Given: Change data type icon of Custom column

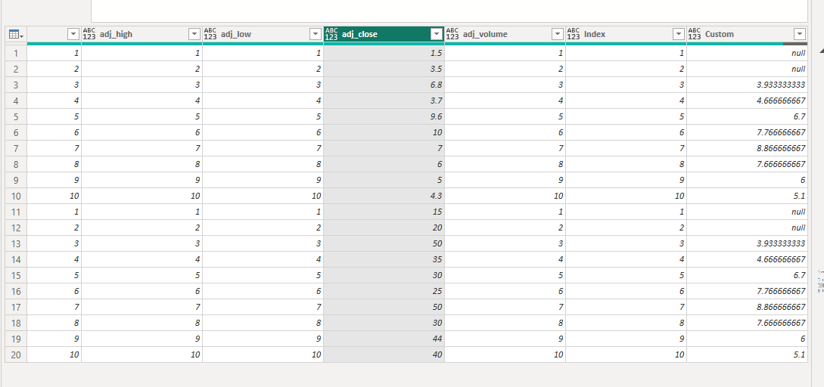Looking at the screenshot, I should pos(694,34).
